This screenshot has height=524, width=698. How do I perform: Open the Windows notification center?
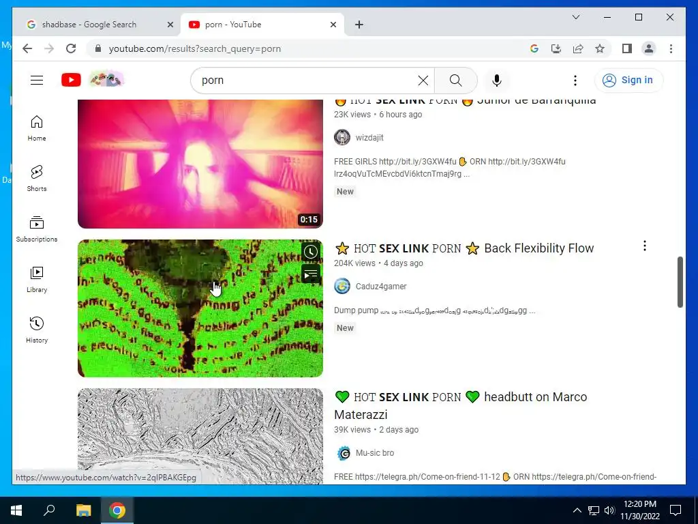point(676,510)
